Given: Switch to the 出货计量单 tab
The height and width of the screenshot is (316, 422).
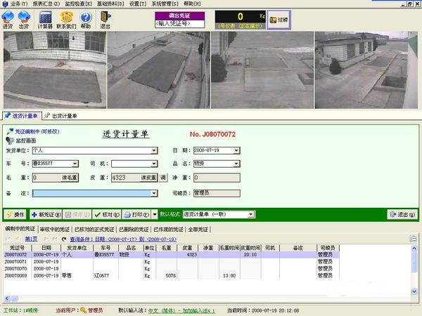Looking at the screenshot, I should [x=60, y=116].
